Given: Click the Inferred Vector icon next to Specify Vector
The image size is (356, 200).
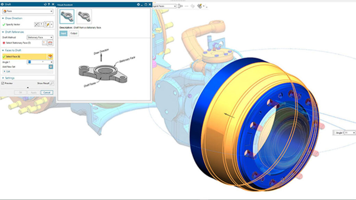Looking at the screenshot, I should tap(47, 24).
